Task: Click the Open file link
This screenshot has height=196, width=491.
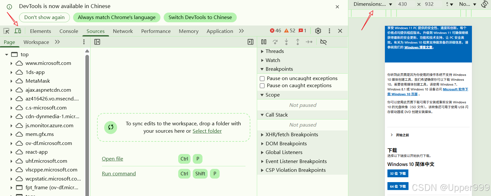Action: click(x=113, y=159)
